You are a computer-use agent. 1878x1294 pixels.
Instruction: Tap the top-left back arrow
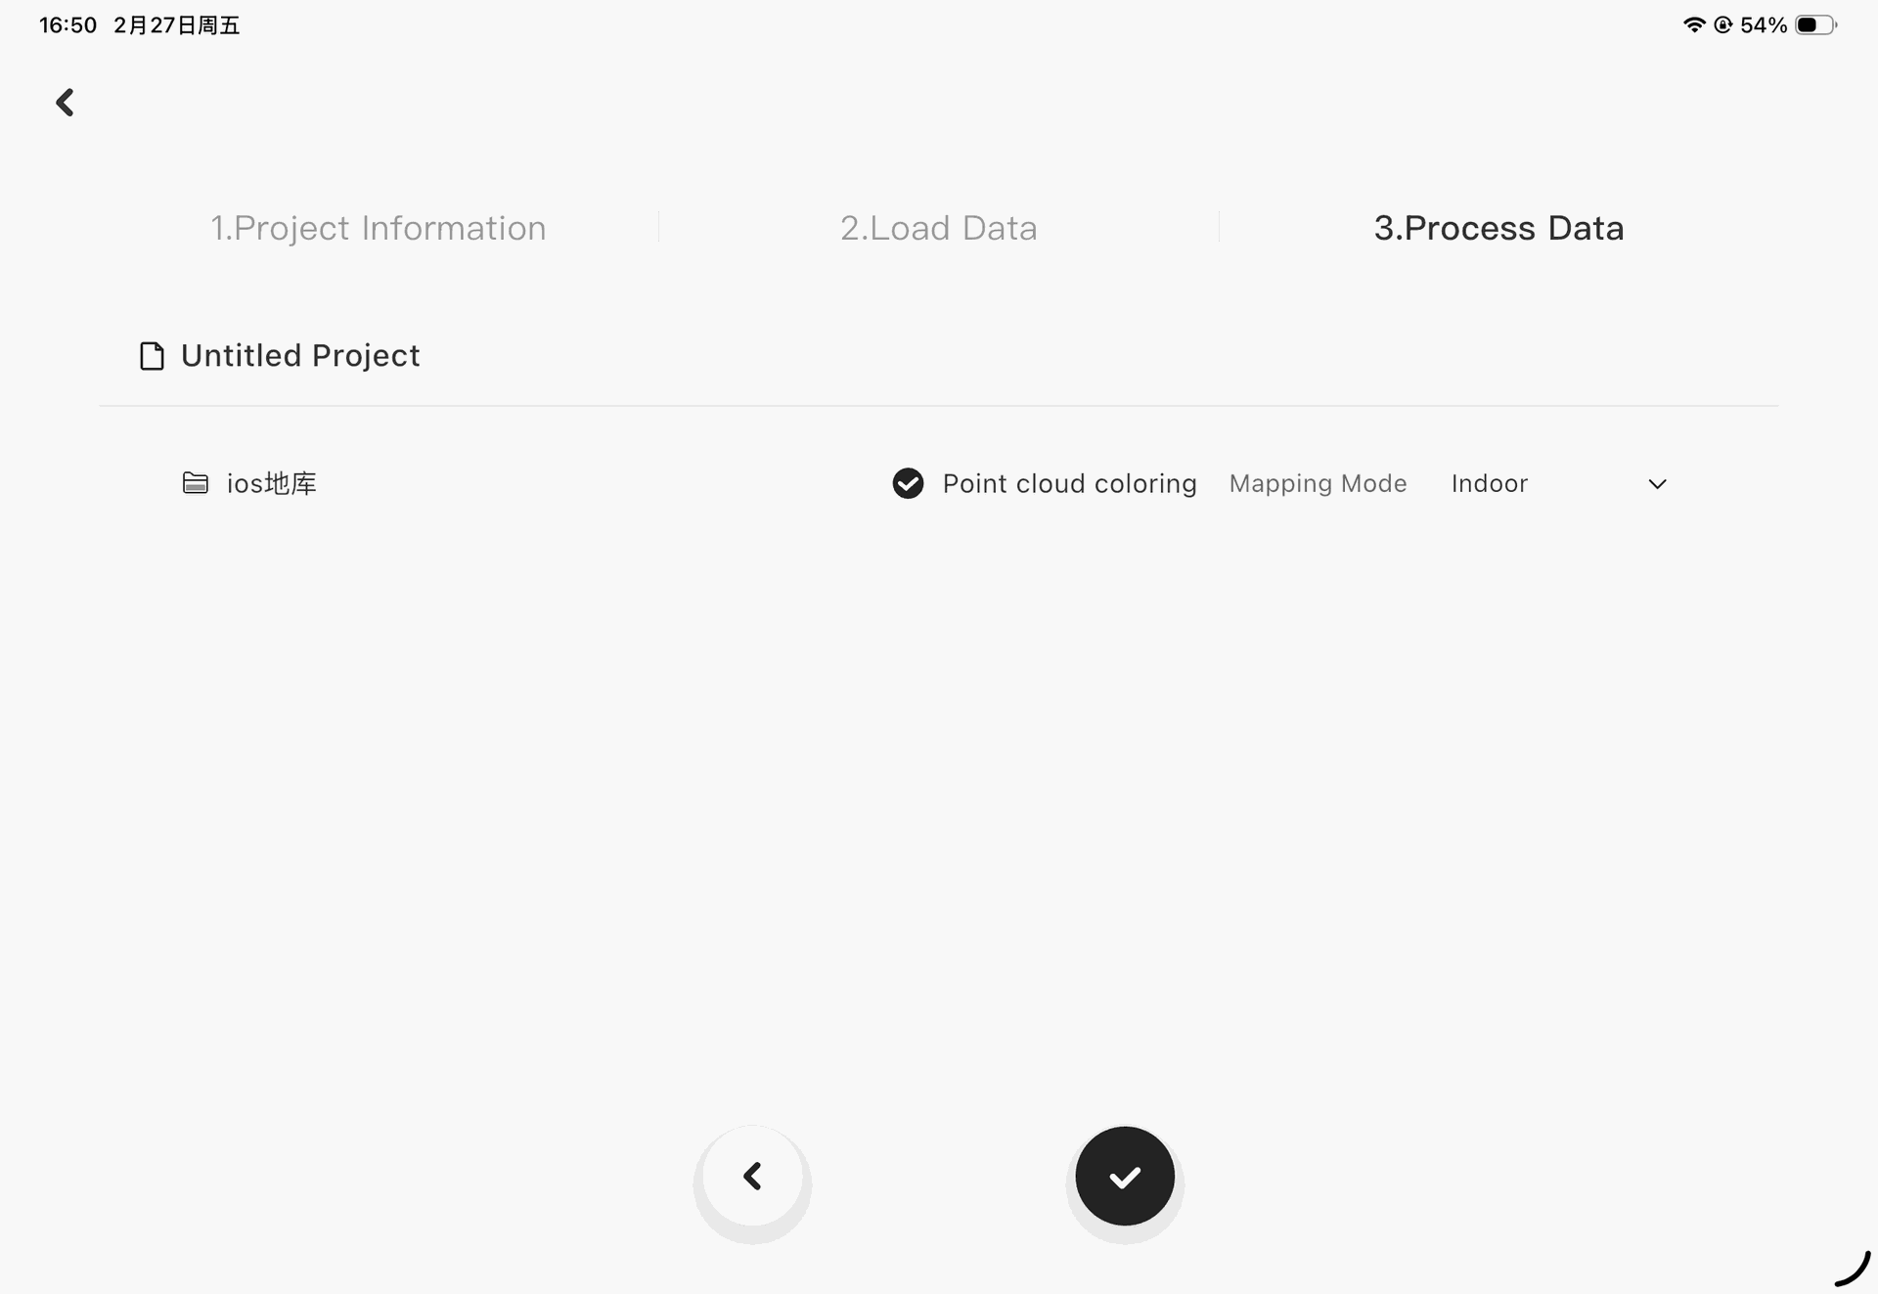[x=65, y=103]
